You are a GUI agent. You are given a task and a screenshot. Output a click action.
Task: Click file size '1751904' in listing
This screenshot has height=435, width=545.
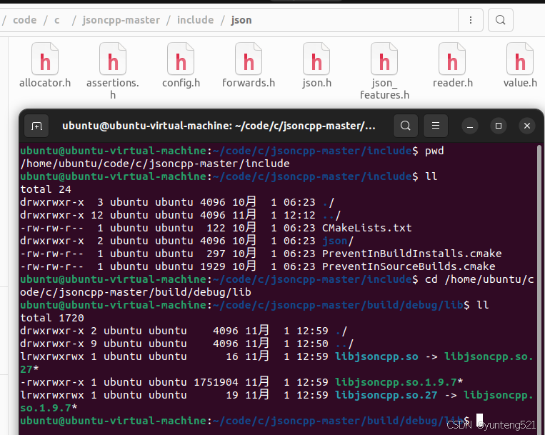click(216, 382)
